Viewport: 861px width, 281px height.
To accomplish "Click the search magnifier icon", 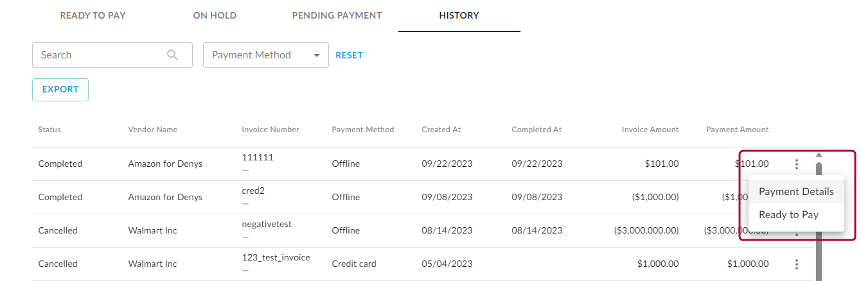I will coord(172,55).
